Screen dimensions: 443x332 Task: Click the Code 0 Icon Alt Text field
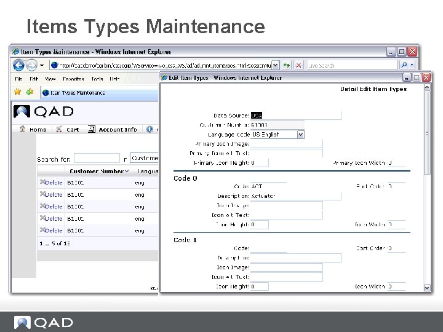coord(287,215)
